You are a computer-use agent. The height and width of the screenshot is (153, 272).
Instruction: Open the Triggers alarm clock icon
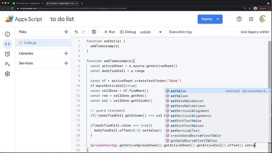point(7,54)
